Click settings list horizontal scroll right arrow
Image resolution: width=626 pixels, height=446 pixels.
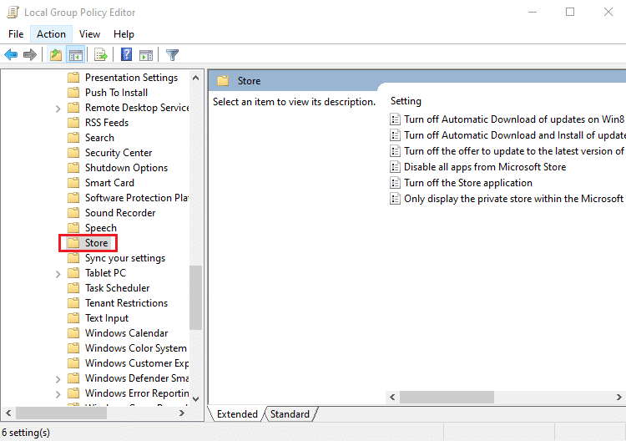(x=618, y=398)
